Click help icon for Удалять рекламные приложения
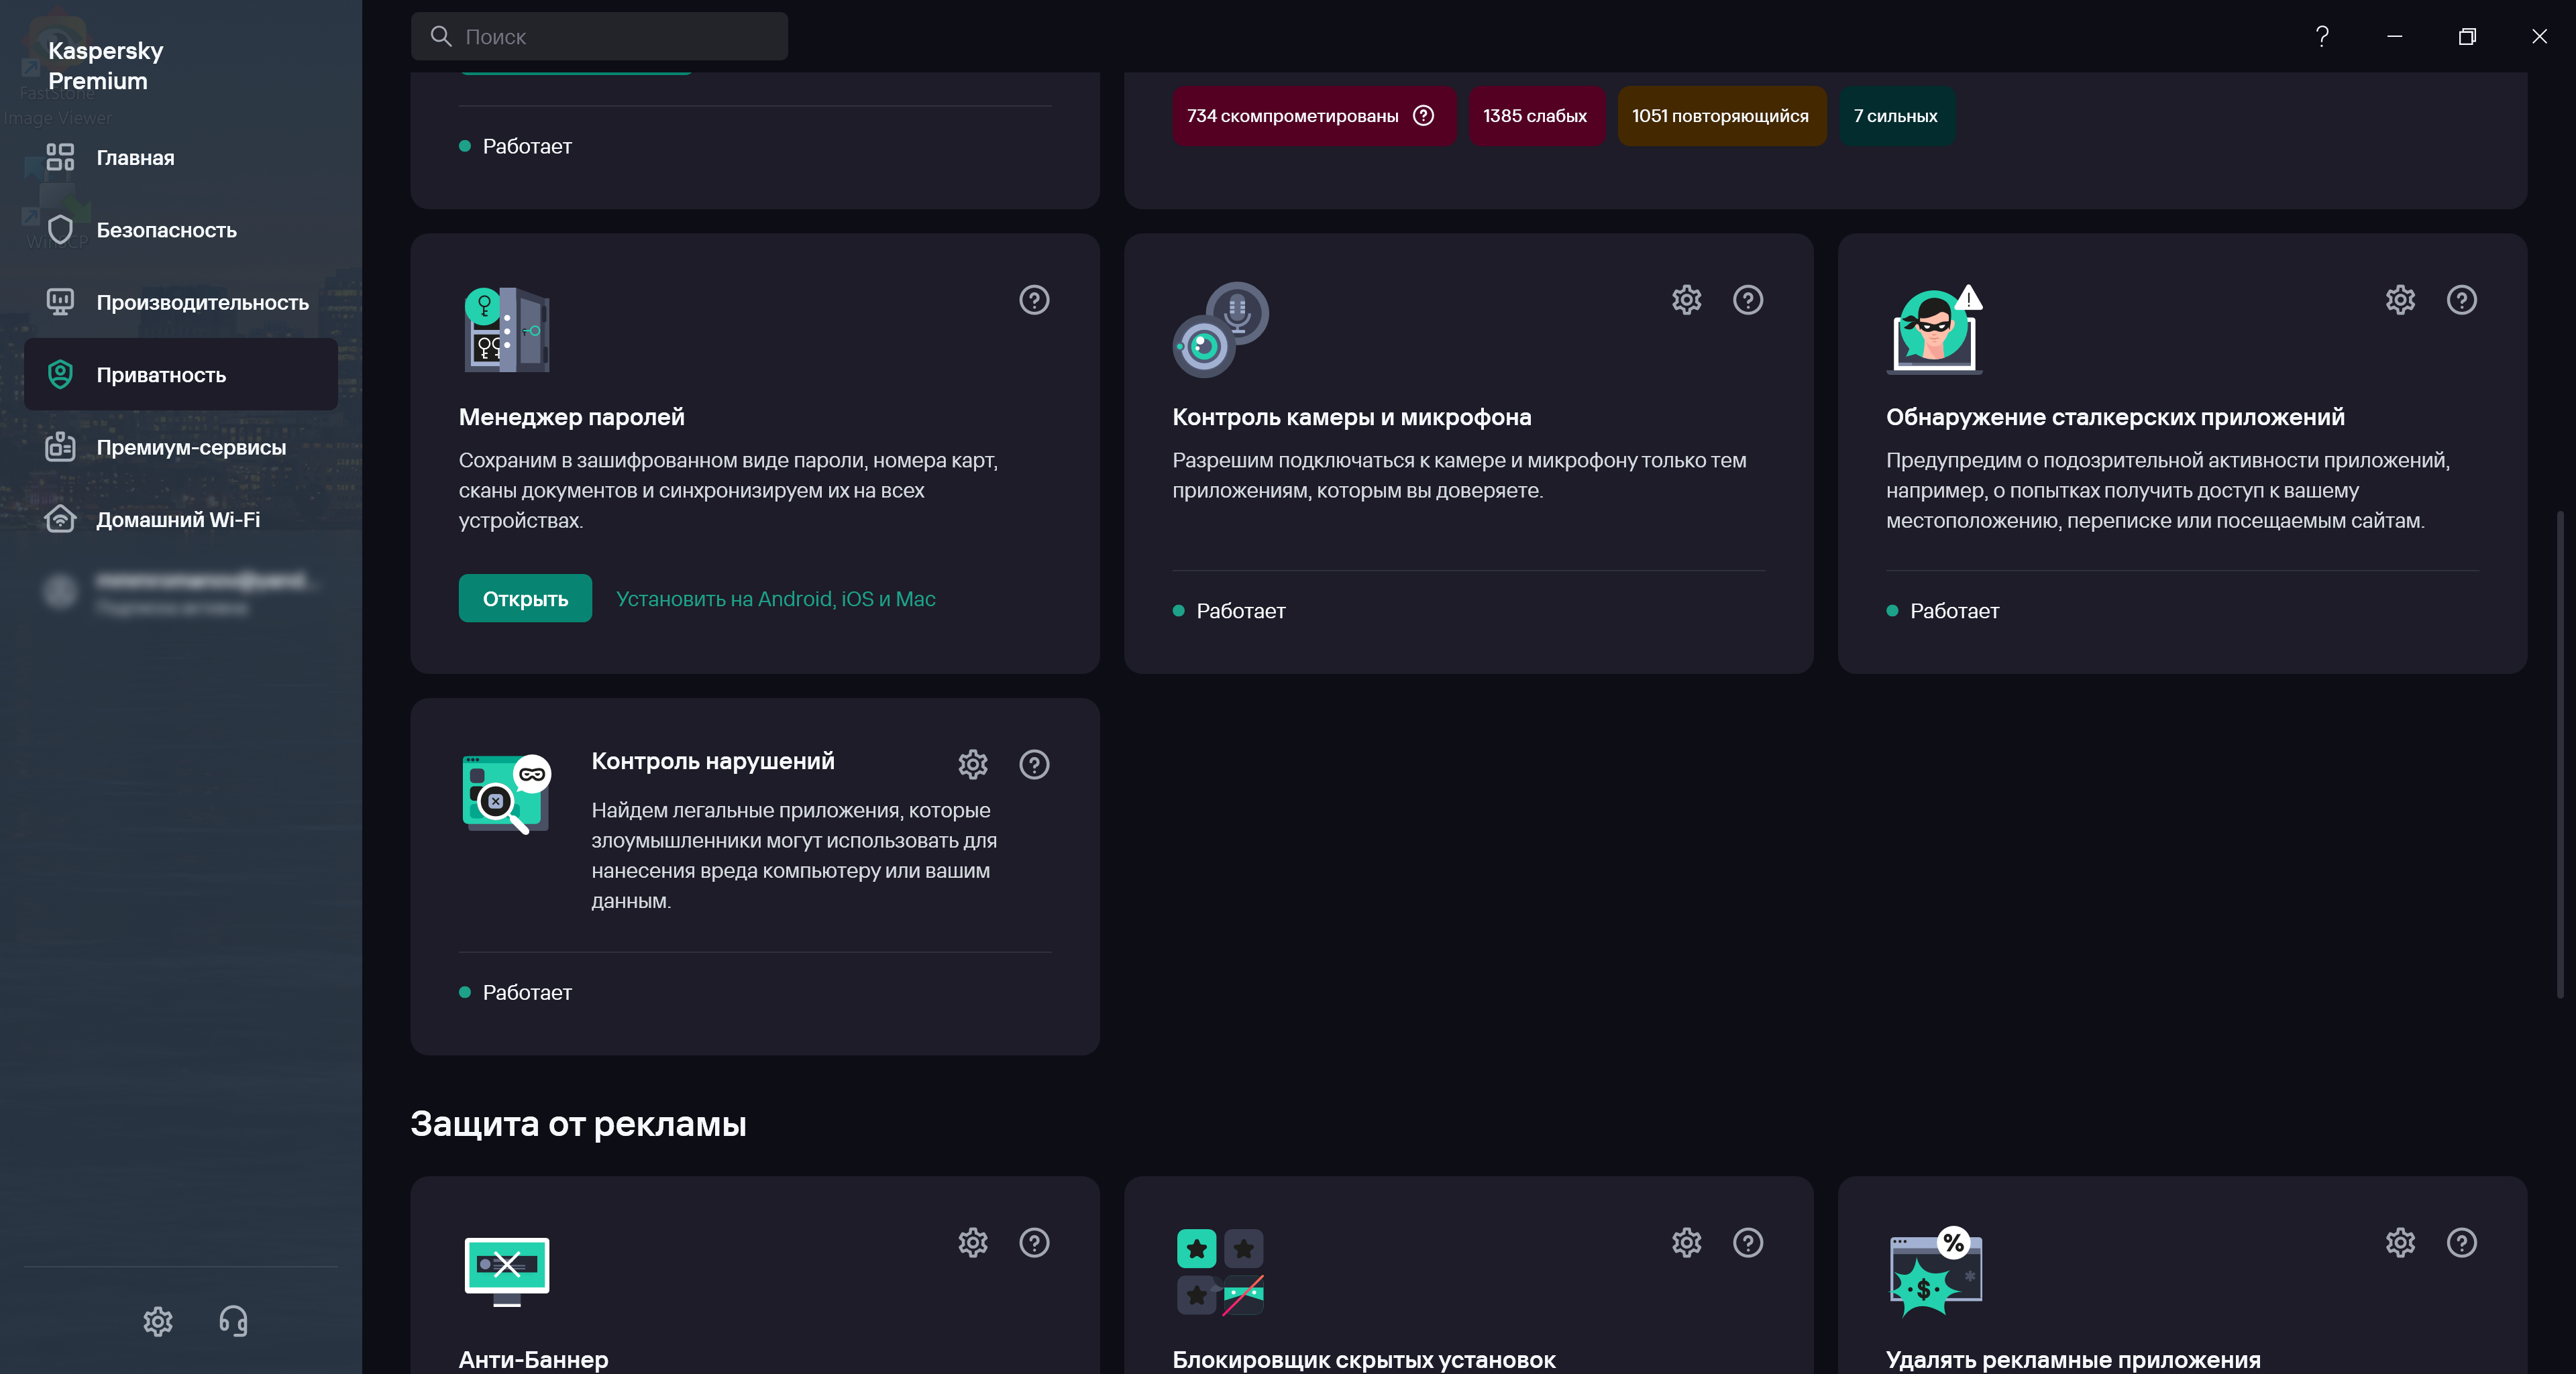Image resolution: width=2576 pixels, height=1374 pixels. click(2461, 1242)
